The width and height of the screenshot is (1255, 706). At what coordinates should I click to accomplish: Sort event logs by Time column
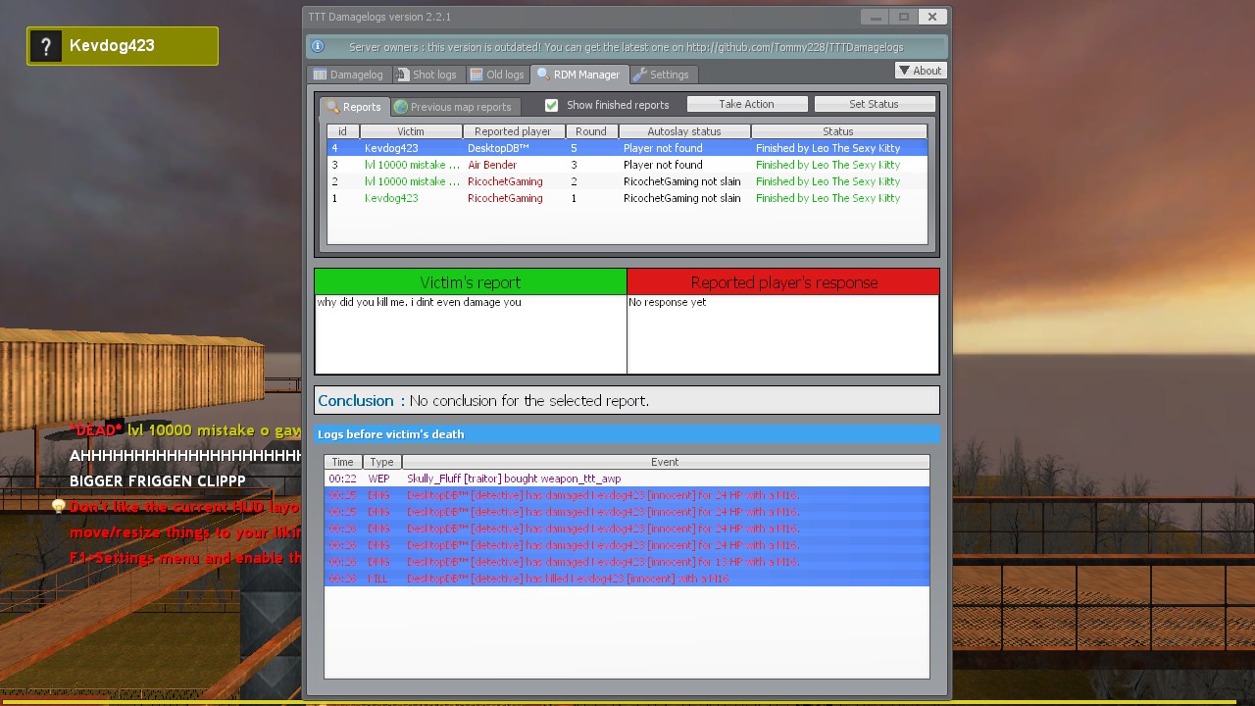click(342, 462)
